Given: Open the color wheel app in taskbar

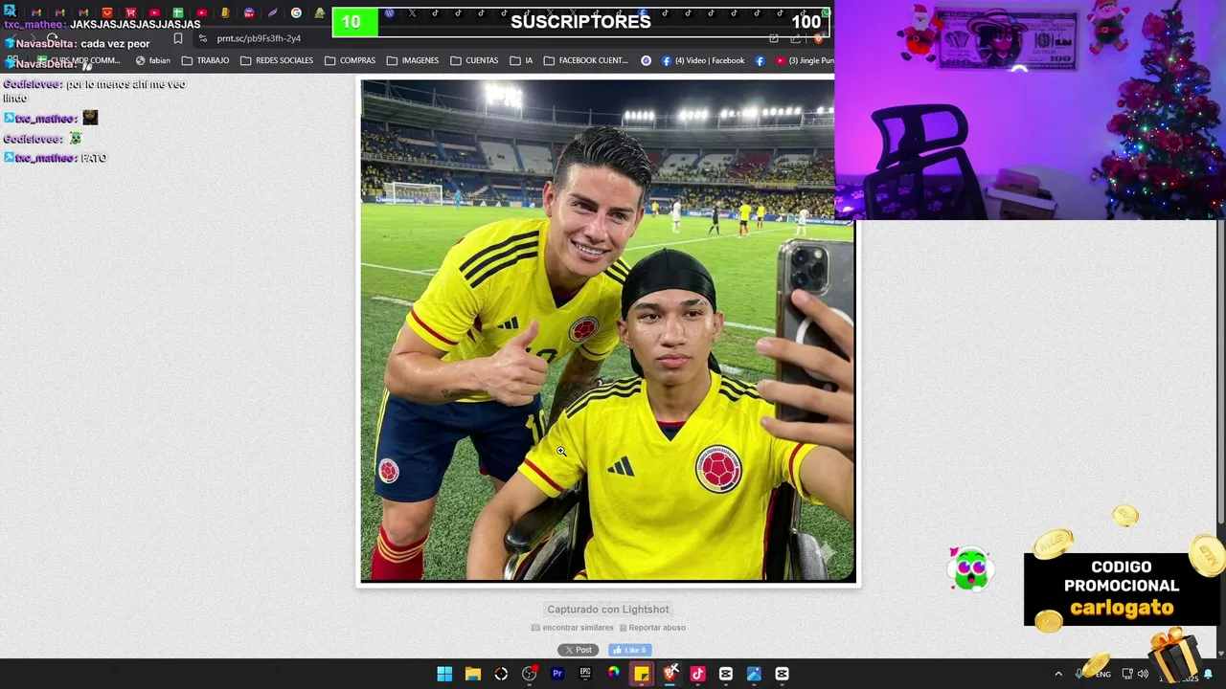Looking at the screenshot, I should (614, 674).
